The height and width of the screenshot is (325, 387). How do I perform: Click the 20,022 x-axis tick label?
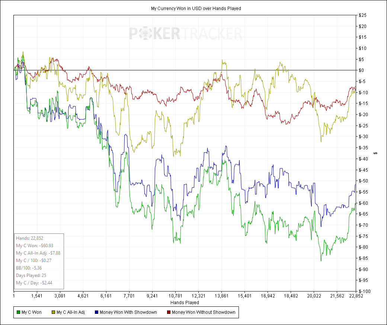(314, 296)
